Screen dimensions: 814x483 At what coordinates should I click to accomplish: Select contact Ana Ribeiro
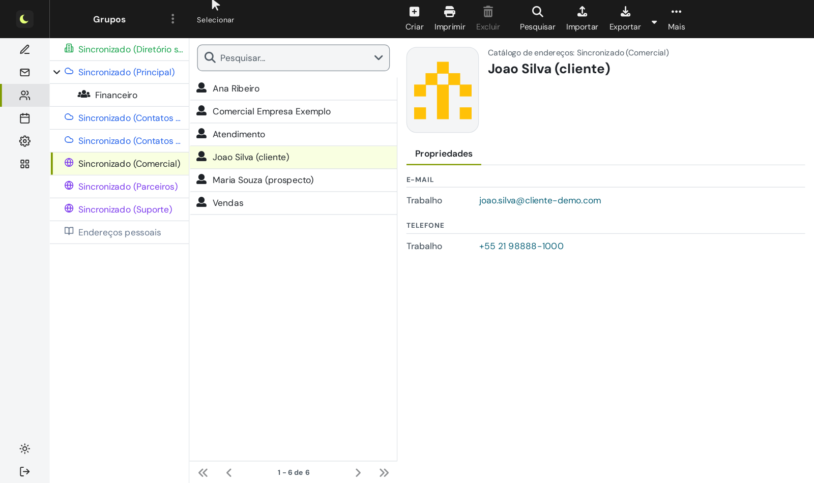294,88
